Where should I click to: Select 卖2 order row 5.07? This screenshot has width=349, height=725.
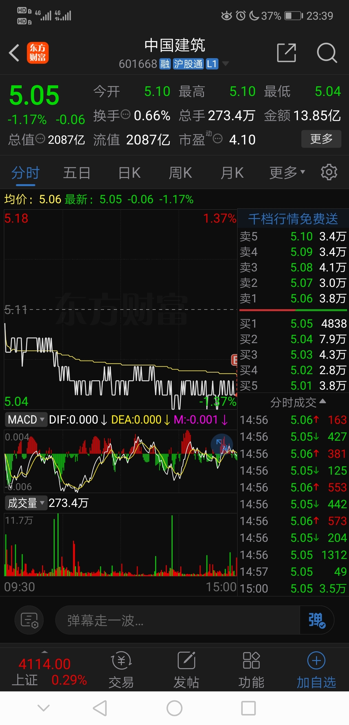pyautogui.click(x=293, y=283)
